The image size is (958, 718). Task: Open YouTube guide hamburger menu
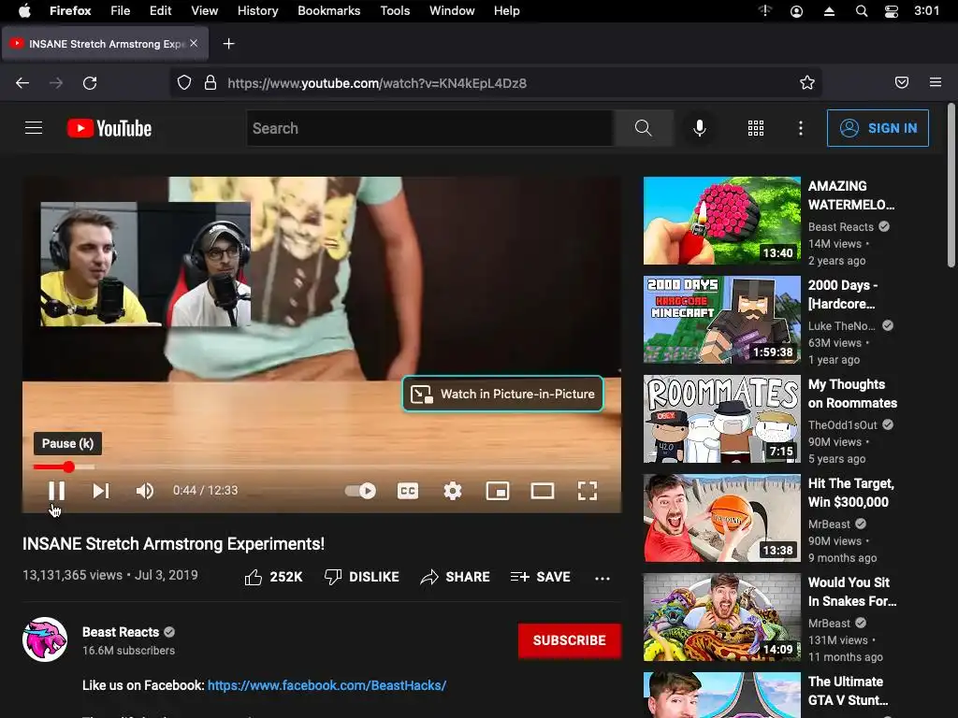click(34, 127)
